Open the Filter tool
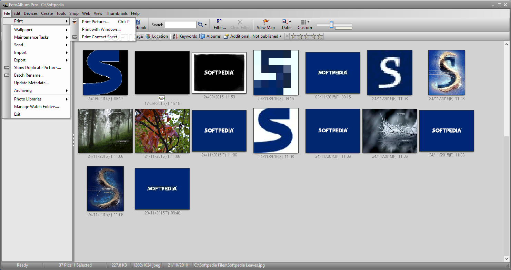Screen dimensions: 511x270 pos(220,25)
